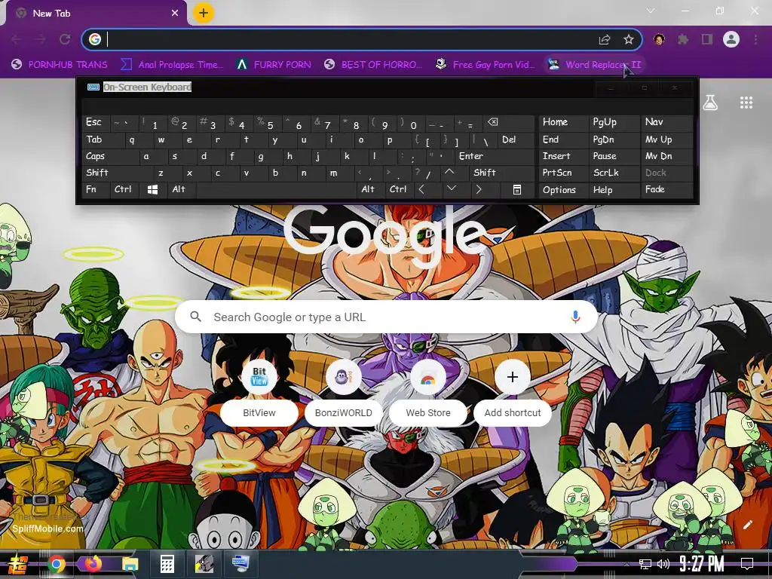This screenshot has height=579, width=772.
Task: Click the Home key on the keyboard
Action: (563, 122)
